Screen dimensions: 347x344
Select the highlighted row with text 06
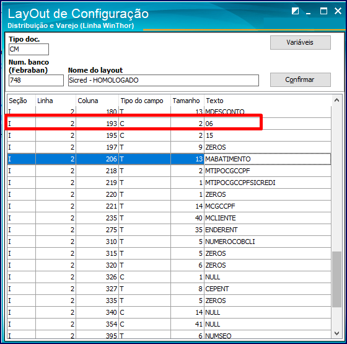pos(169,124)
